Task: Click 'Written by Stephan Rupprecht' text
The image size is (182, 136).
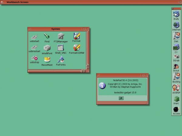Action: pos(125,87)
